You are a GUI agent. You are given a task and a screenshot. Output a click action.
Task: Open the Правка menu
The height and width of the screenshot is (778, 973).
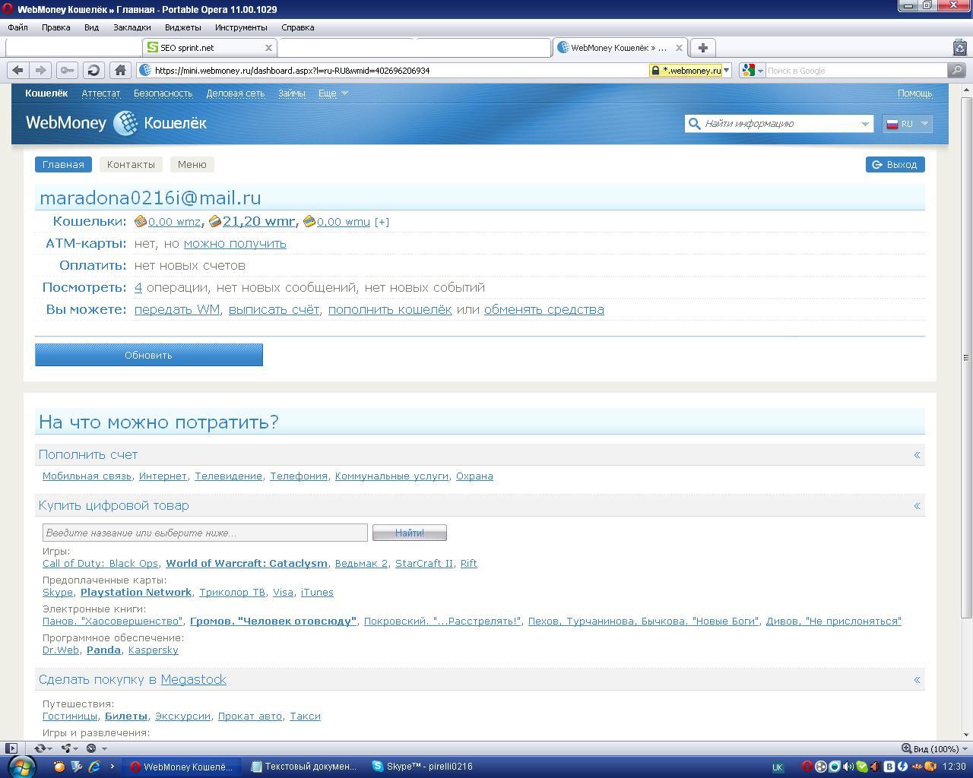tap(56, 27)
